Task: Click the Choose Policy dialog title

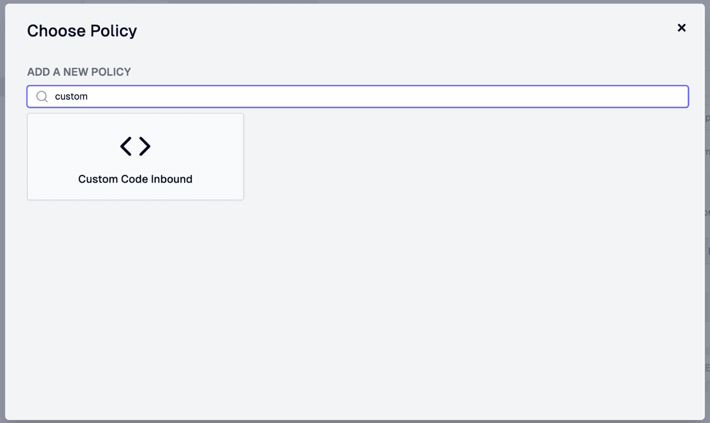Action: [82, 30]
